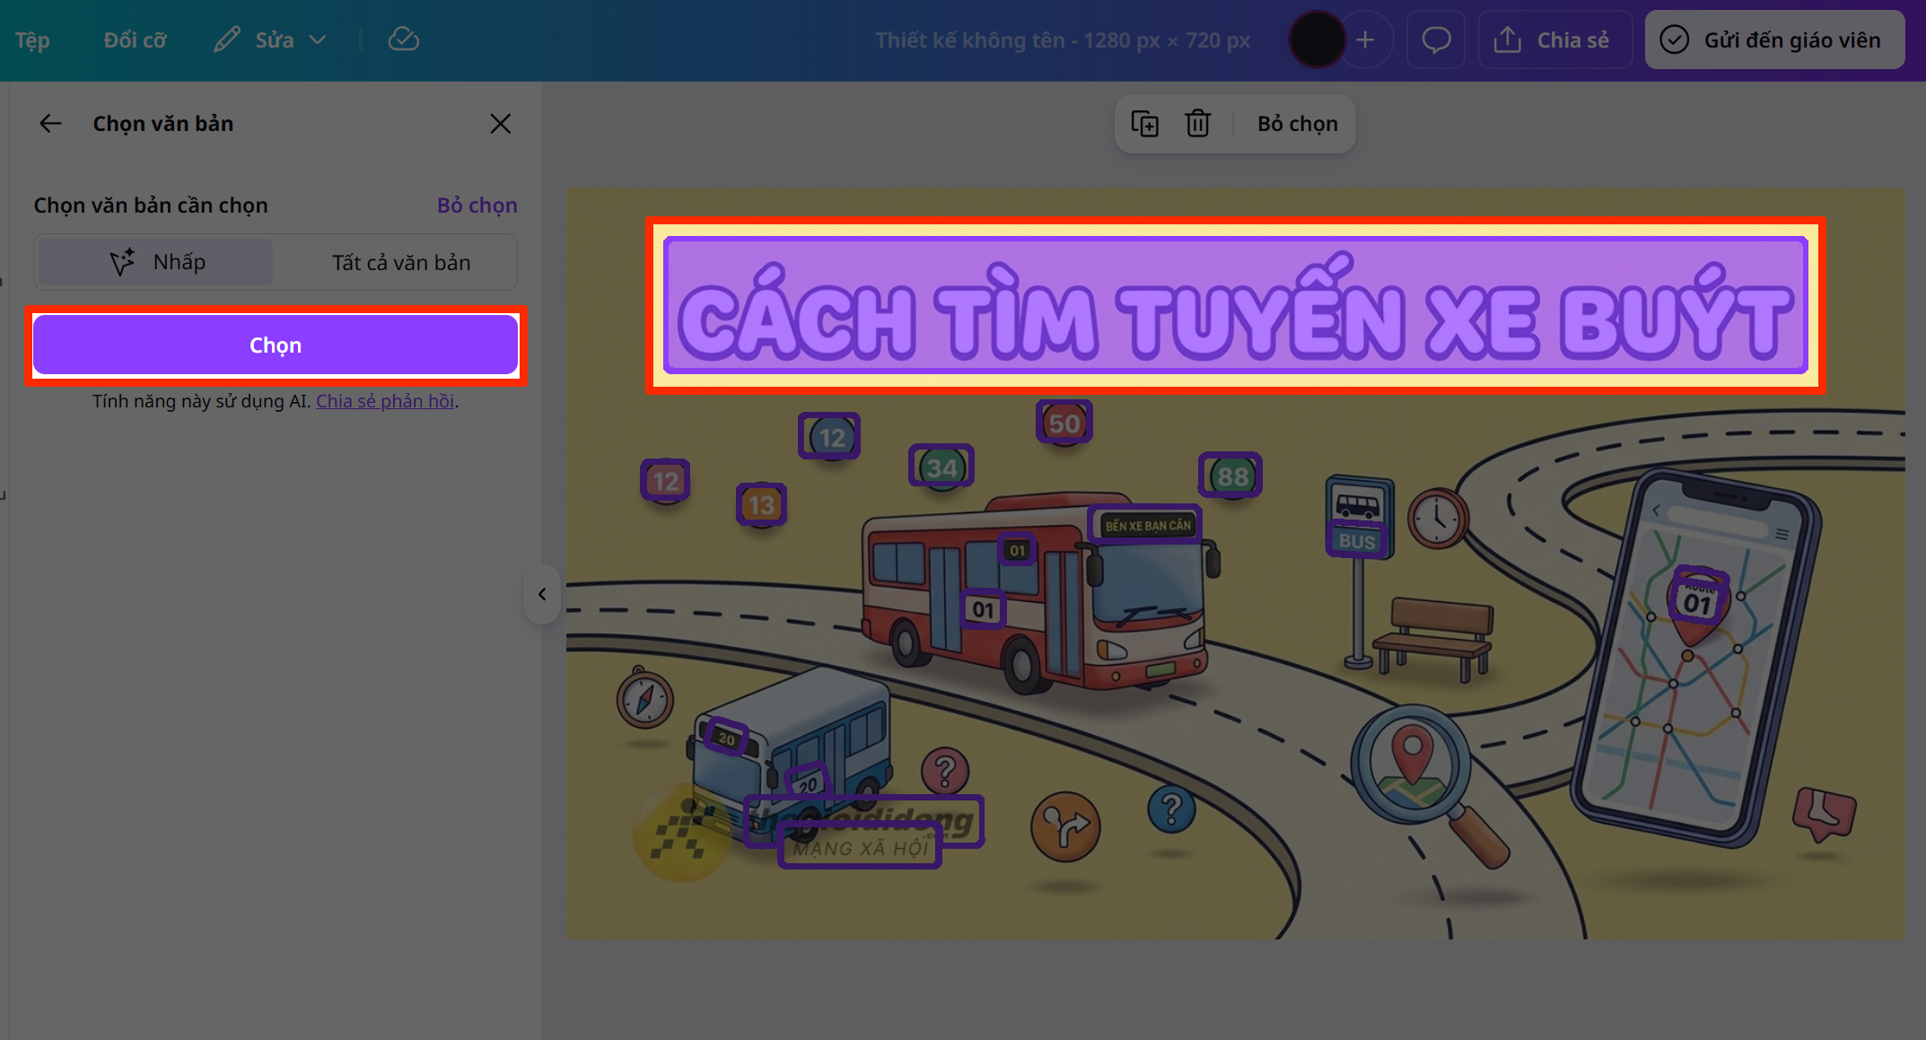The height and width of the screenshot is (1040, 1926).
Task: Open the Đổi cỡ menu
Action: tap(134, 39)
